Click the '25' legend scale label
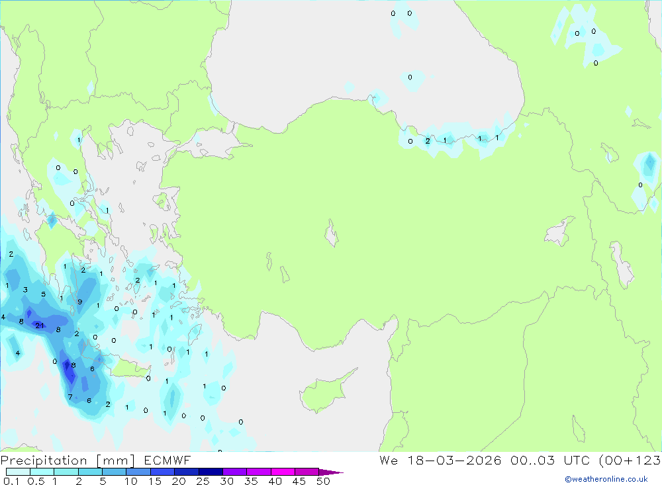 (x=203, y=481)
